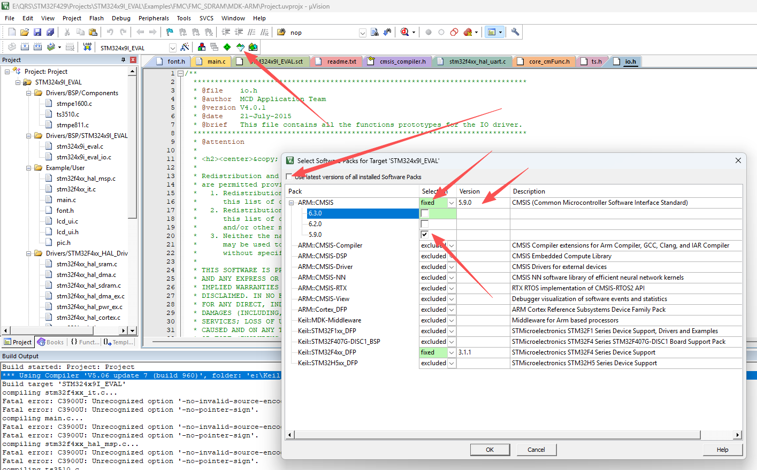
Task: Collapse the Drivers/BSP/Components group
Action: coord(29,93)
